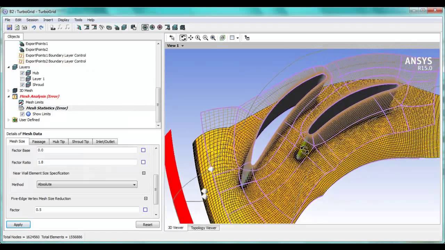Image resolution: width=445 pixels, height=250 pixels.
Task: Click the green blade icon in main toolbar
Action: pyautogui.click(x=79, y=27)
